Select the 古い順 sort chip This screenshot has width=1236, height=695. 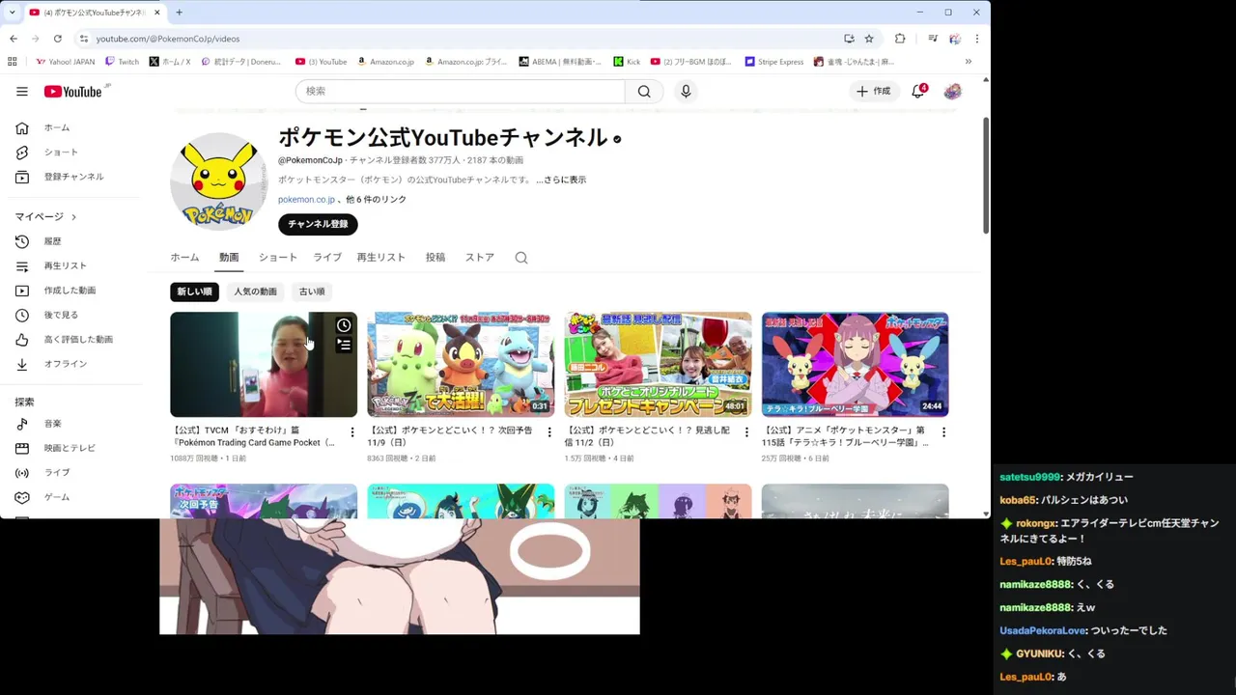pyautogui.click(x=312, y=292)
